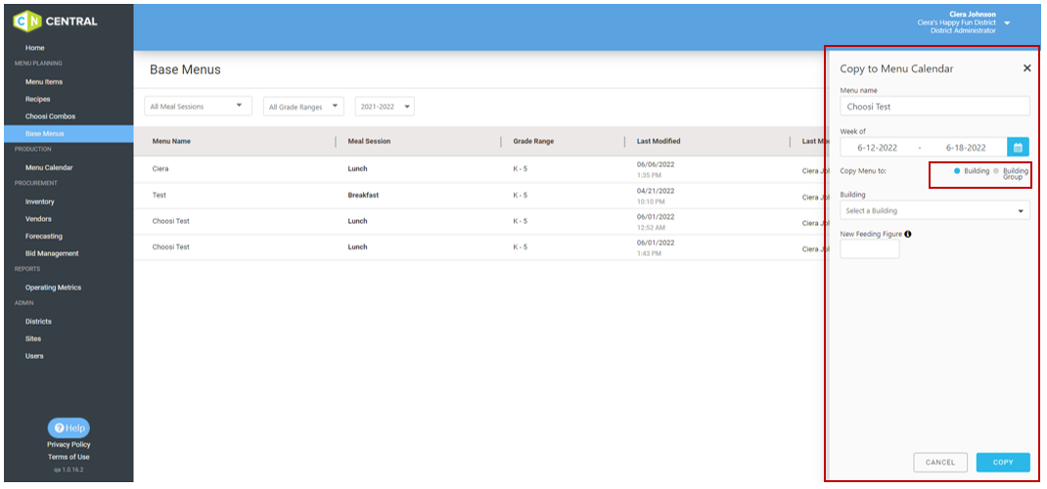
Task: Open Sites admin page
Action: coord(33,339)
